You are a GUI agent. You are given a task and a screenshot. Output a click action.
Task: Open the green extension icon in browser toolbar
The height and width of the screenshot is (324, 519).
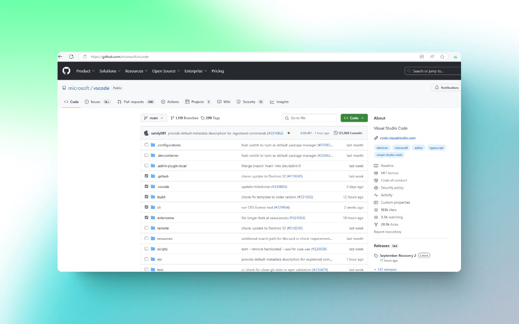click(456, 57)
